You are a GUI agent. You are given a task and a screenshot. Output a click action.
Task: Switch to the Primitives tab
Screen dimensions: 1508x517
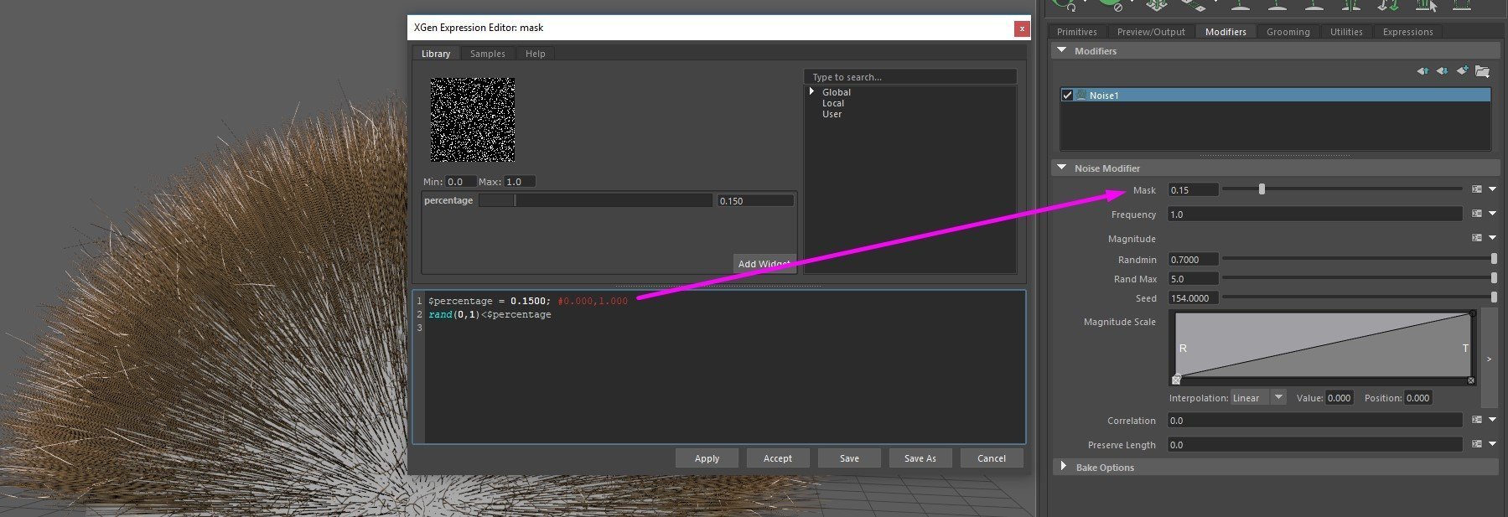(1076, 32)
